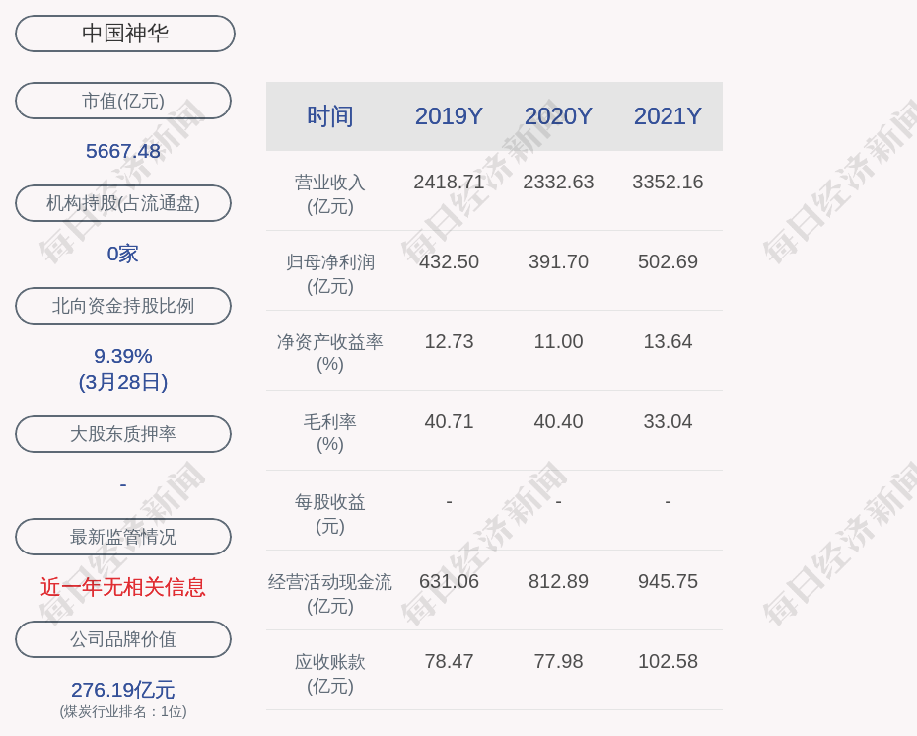Select the 净资产收益率 row label
Screen dimensions: 917x736
(329, 352)
